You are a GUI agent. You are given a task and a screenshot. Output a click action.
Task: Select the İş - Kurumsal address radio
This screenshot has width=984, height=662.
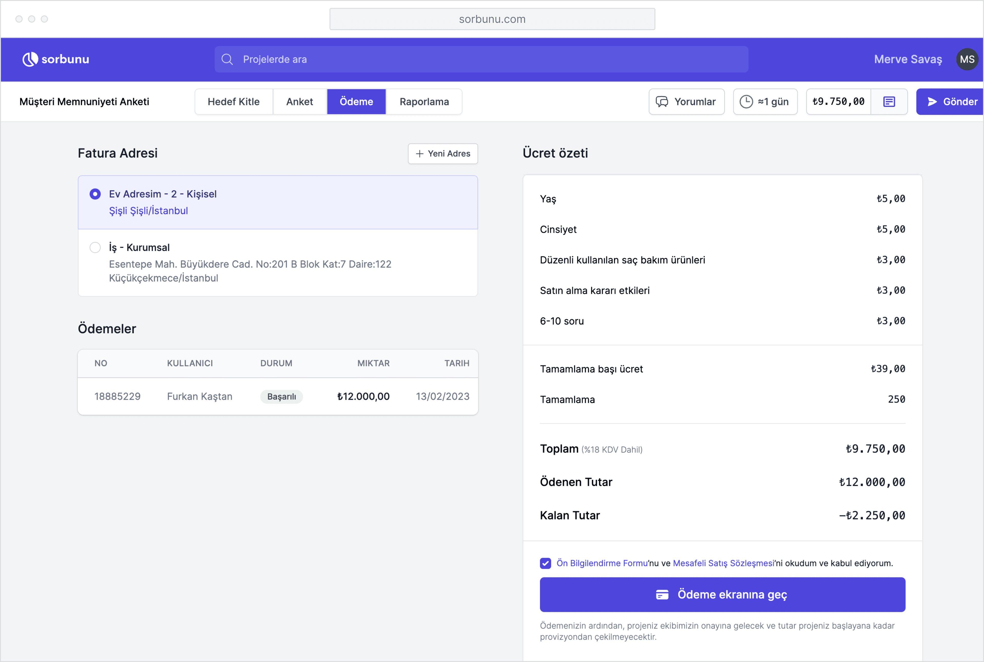(95, 247)
